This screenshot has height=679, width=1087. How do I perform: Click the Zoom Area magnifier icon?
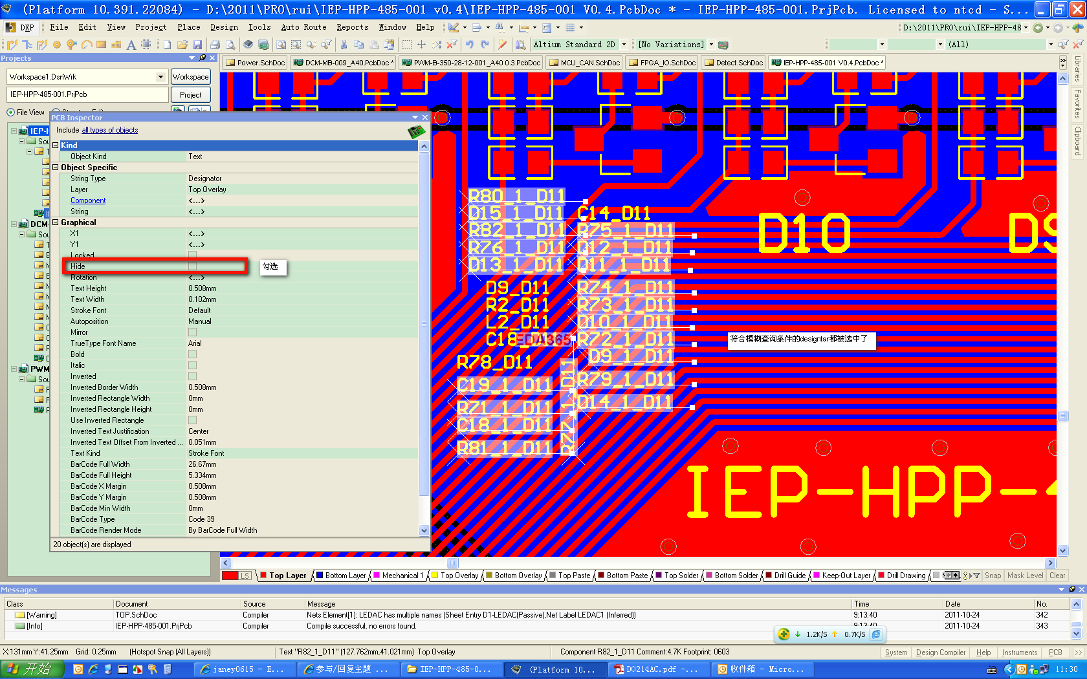coord(296,45)
